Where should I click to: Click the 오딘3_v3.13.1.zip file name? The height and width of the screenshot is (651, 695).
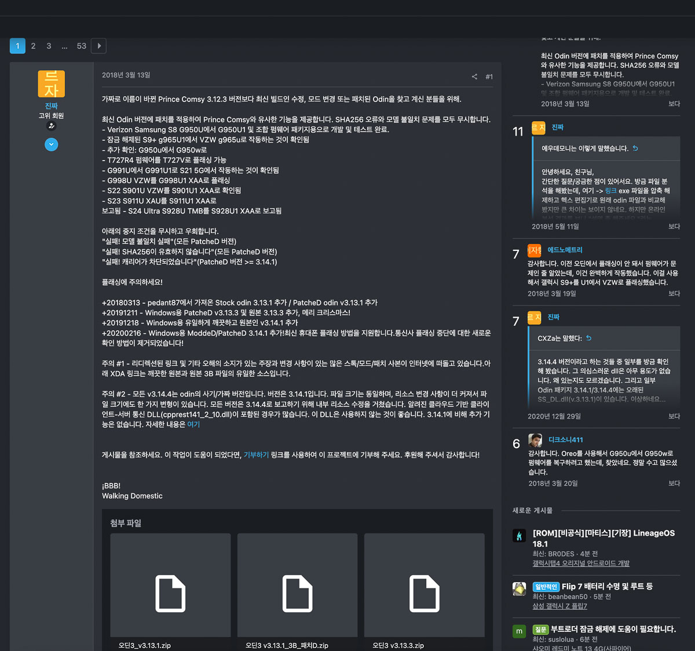[145, 645]
